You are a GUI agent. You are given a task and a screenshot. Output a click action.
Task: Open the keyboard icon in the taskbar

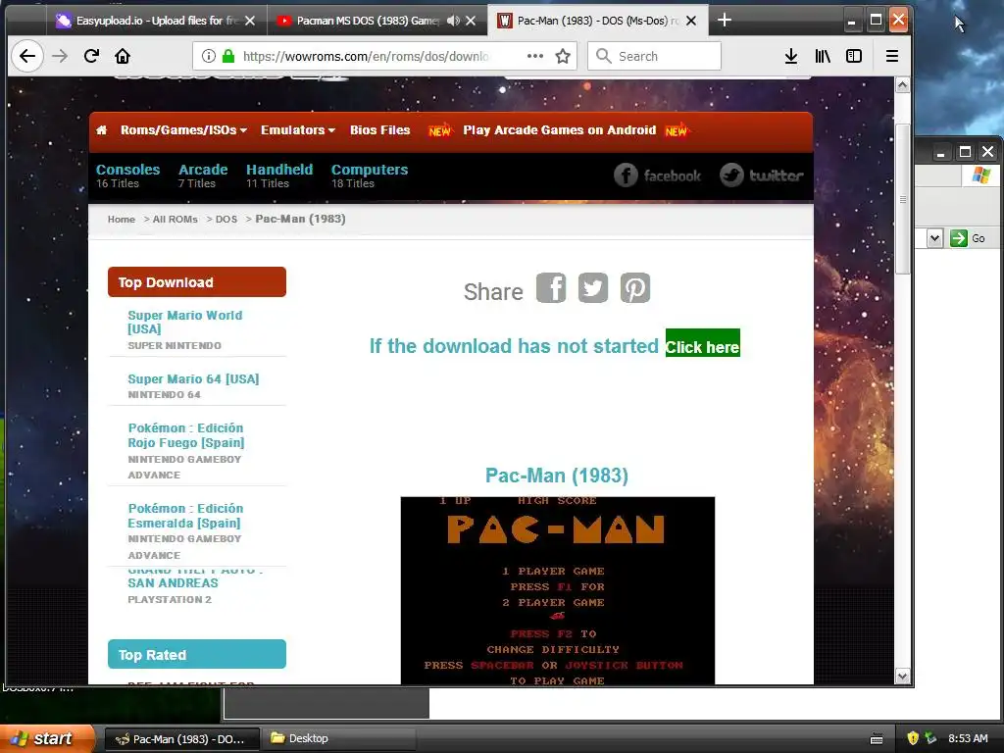point(877,739)
